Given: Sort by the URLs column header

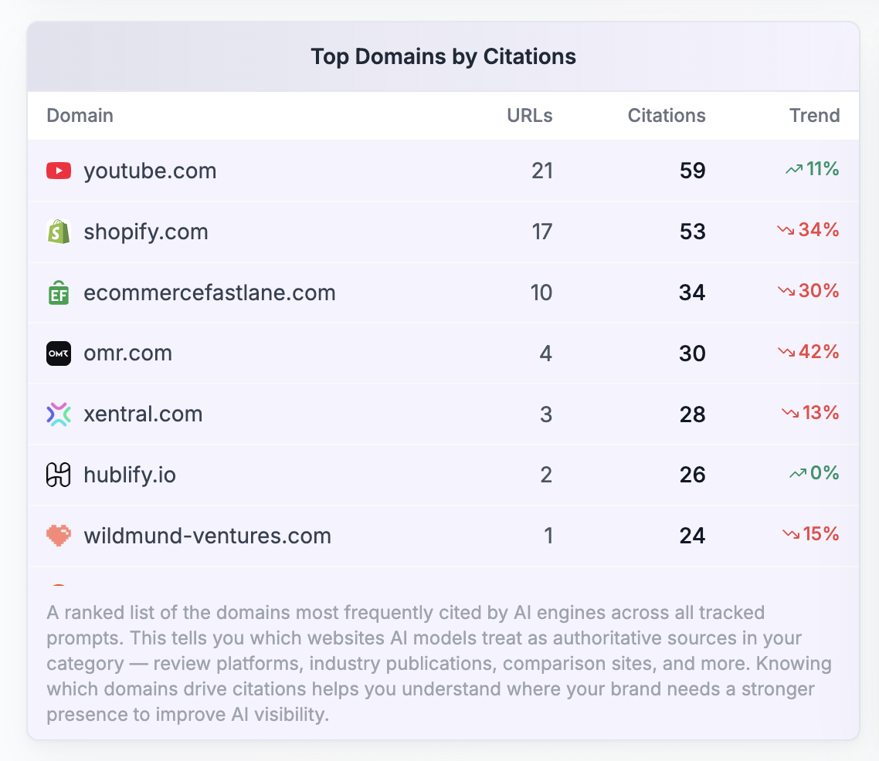Looking at the screenshot, I should tap(530, 115).
